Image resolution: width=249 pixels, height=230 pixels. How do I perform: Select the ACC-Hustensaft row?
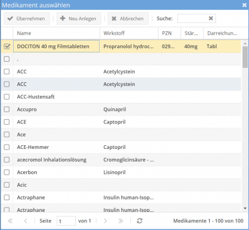[121, 97]
